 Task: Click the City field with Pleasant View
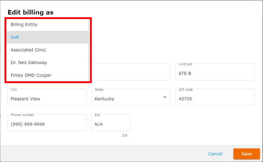point(47,97)
